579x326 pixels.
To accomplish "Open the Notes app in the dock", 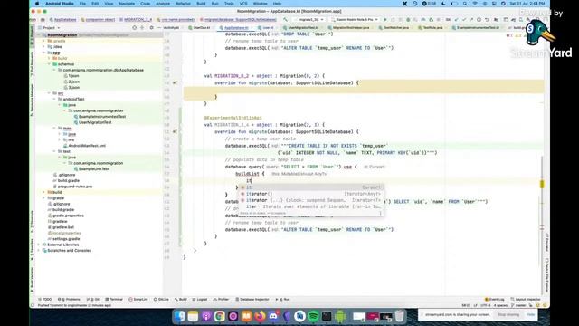I will coord(193,316).
